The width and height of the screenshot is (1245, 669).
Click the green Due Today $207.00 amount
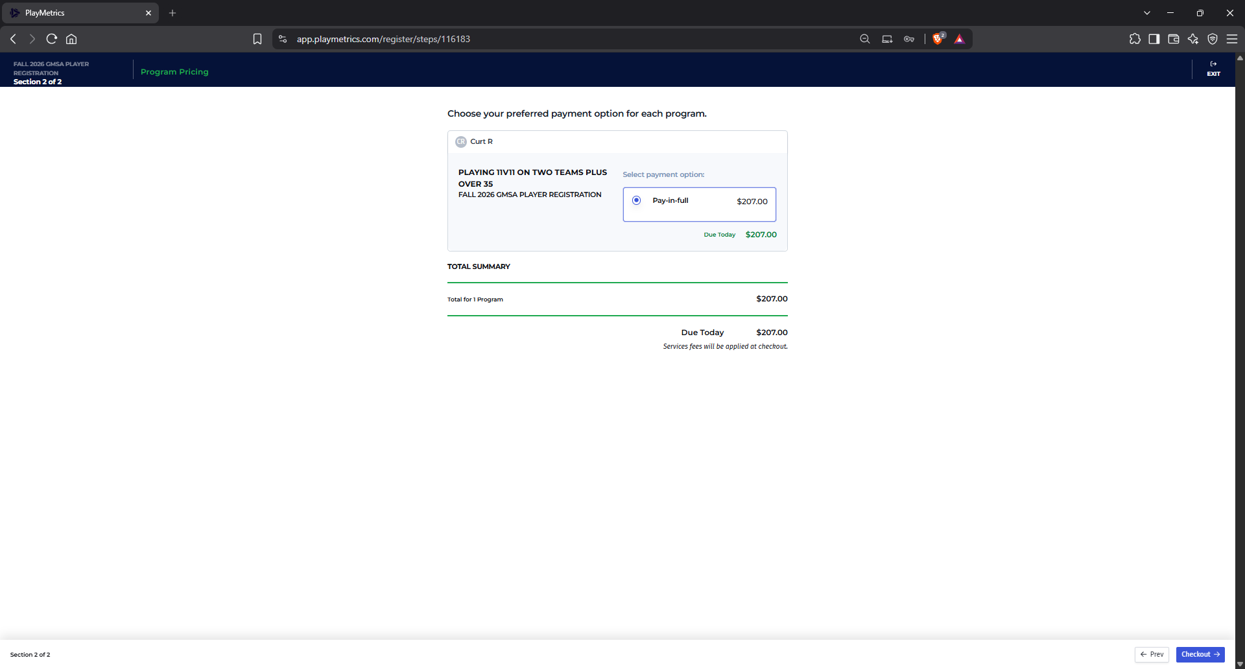click(x=761, y=235)
